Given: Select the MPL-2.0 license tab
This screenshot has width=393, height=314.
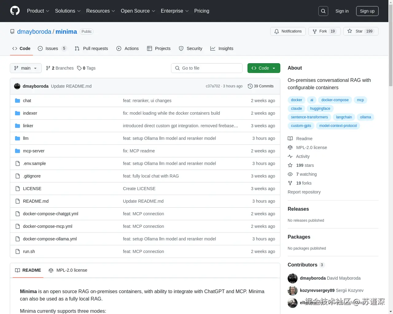Looking at the screenshot, I should (68, 270).
